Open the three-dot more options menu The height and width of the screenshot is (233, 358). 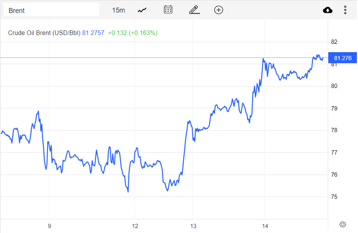click(345, 10)
